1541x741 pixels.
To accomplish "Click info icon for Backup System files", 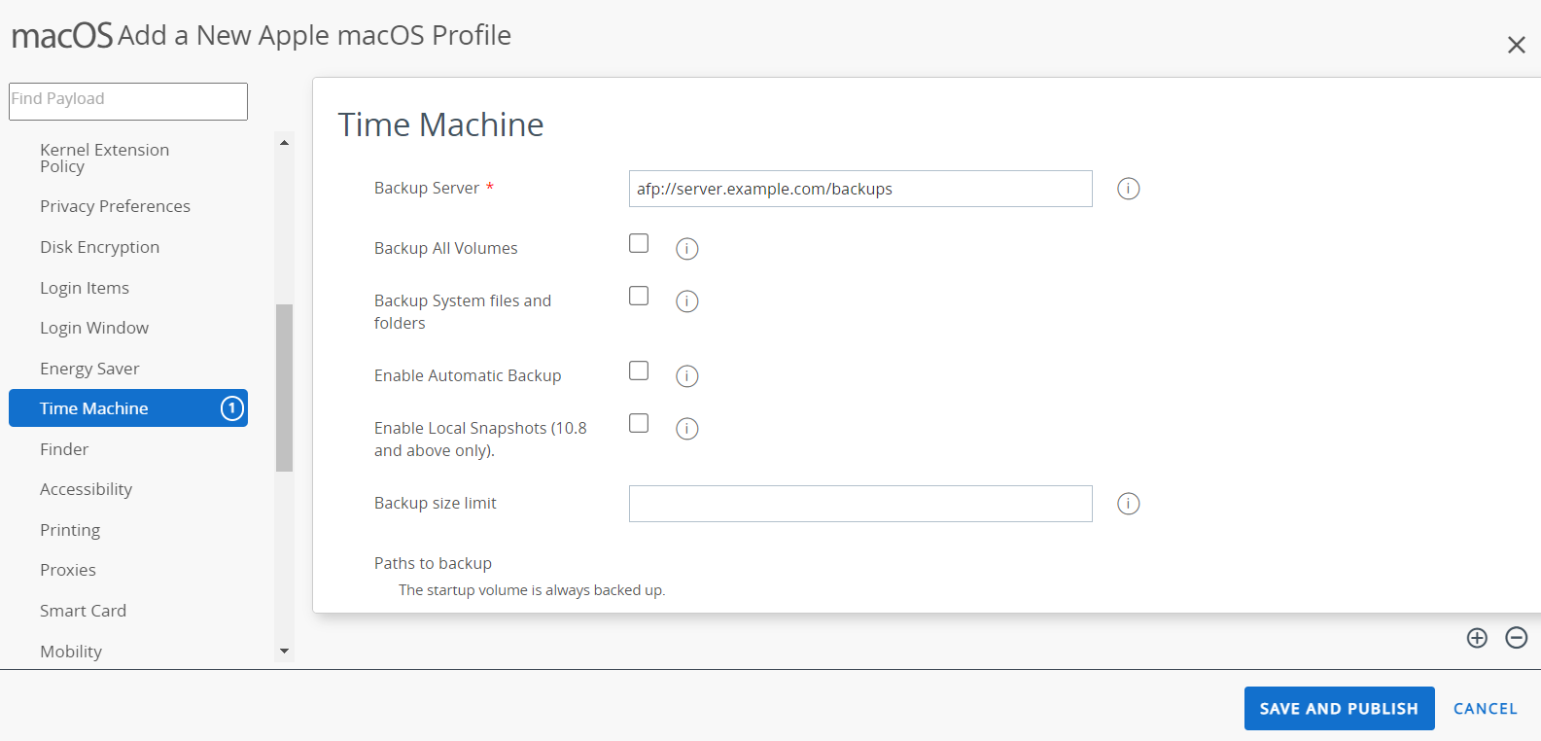I will point(686,301).
